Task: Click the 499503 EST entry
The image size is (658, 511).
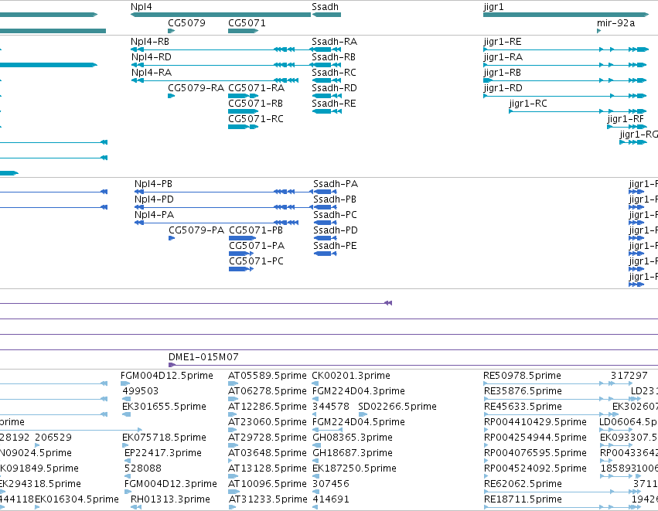Action: (x=141, y=391)
